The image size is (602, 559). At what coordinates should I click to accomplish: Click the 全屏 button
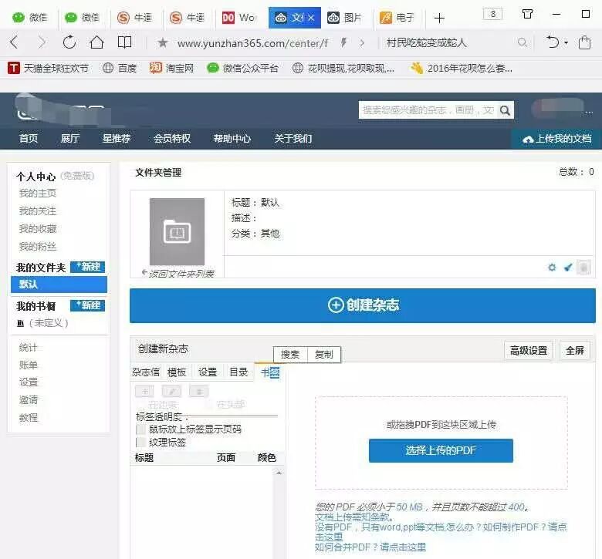(575, 350)
